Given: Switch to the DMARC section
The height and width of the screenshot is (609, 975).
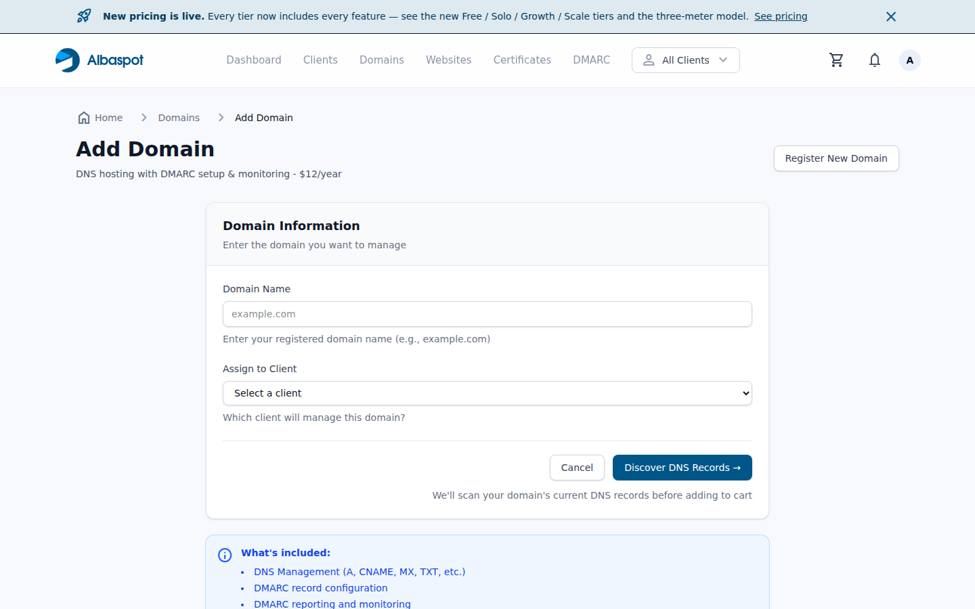Looking at the screenshot, I should tap(591, 60).
